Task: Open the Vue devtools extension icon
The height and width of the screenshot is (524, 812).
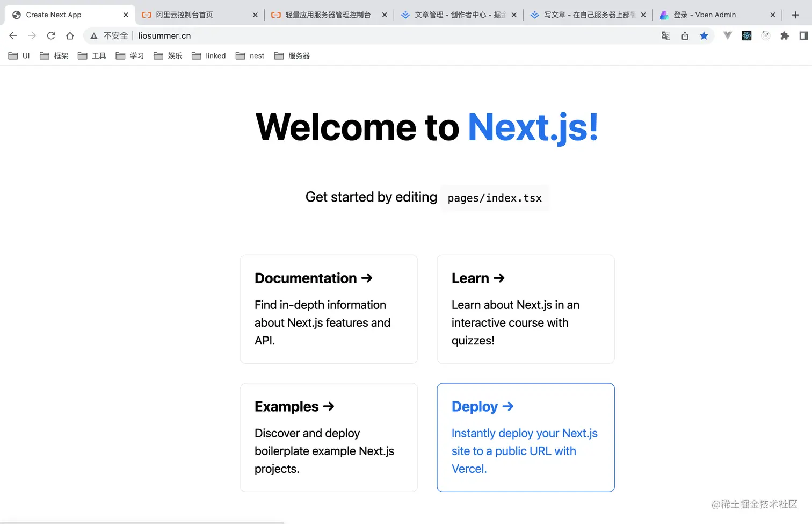Action: click(x=728, y=35)
